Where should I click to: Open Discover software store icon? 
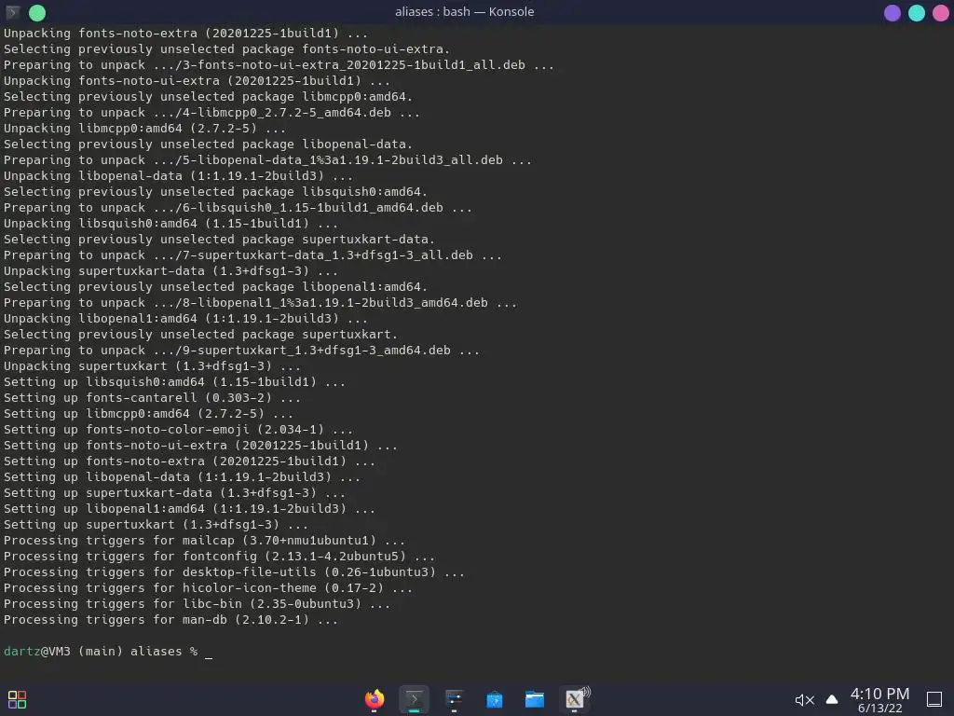coord(495,699)
